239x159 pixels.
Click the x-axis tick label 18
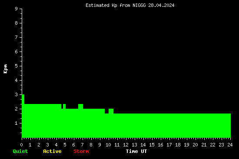[178, 145]
